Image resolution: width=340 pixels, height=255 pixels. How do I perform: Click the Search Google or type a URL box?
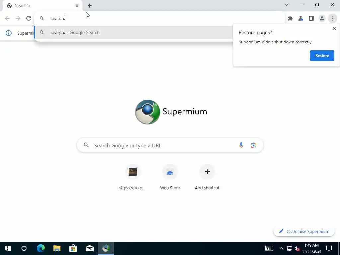pyautogui.click(x=170, y=145)
